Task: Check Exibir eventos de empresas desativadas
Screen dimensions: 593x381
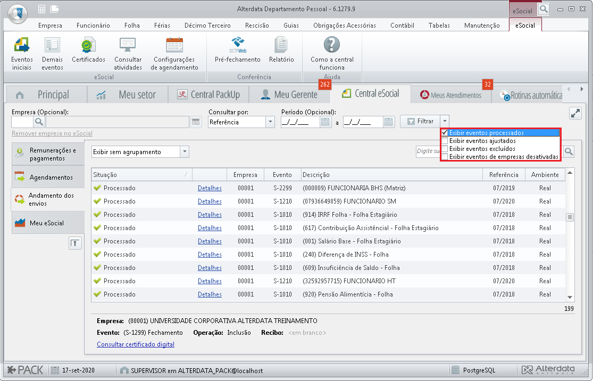Action: click(x=445, y=156)
